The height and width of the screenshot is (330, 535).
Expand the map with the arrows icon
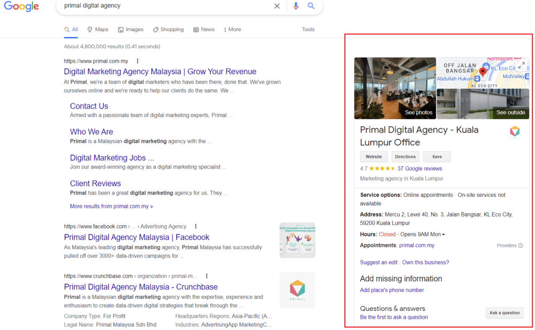tap(521, 65)
